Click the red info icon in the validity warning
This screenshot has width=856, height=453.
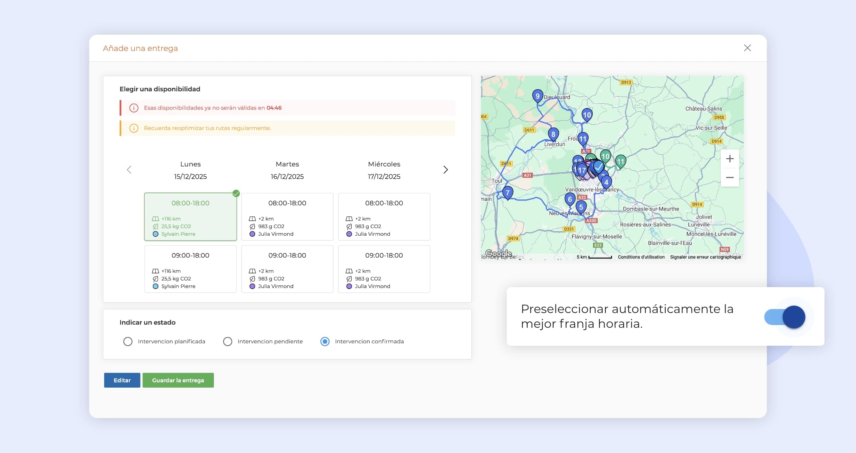click(134, 108)
